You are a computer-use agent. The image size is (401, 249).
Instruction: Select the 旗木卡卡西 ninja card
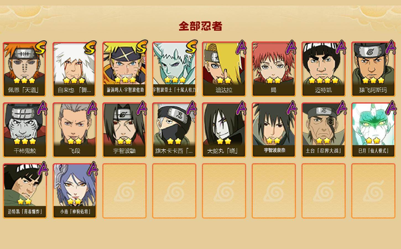point(174,130)
